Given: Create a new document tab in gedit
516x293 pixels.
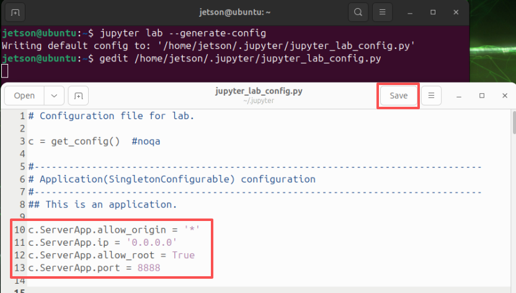Looking at the screenshot, I should (78, 96).
